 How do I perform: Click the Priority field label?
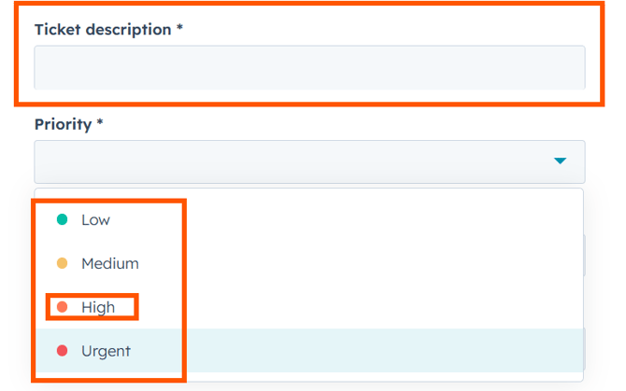point(63,124)
